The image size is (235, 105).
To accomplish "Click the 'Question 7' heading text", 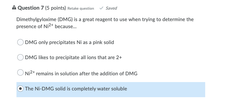I will 31,8.
